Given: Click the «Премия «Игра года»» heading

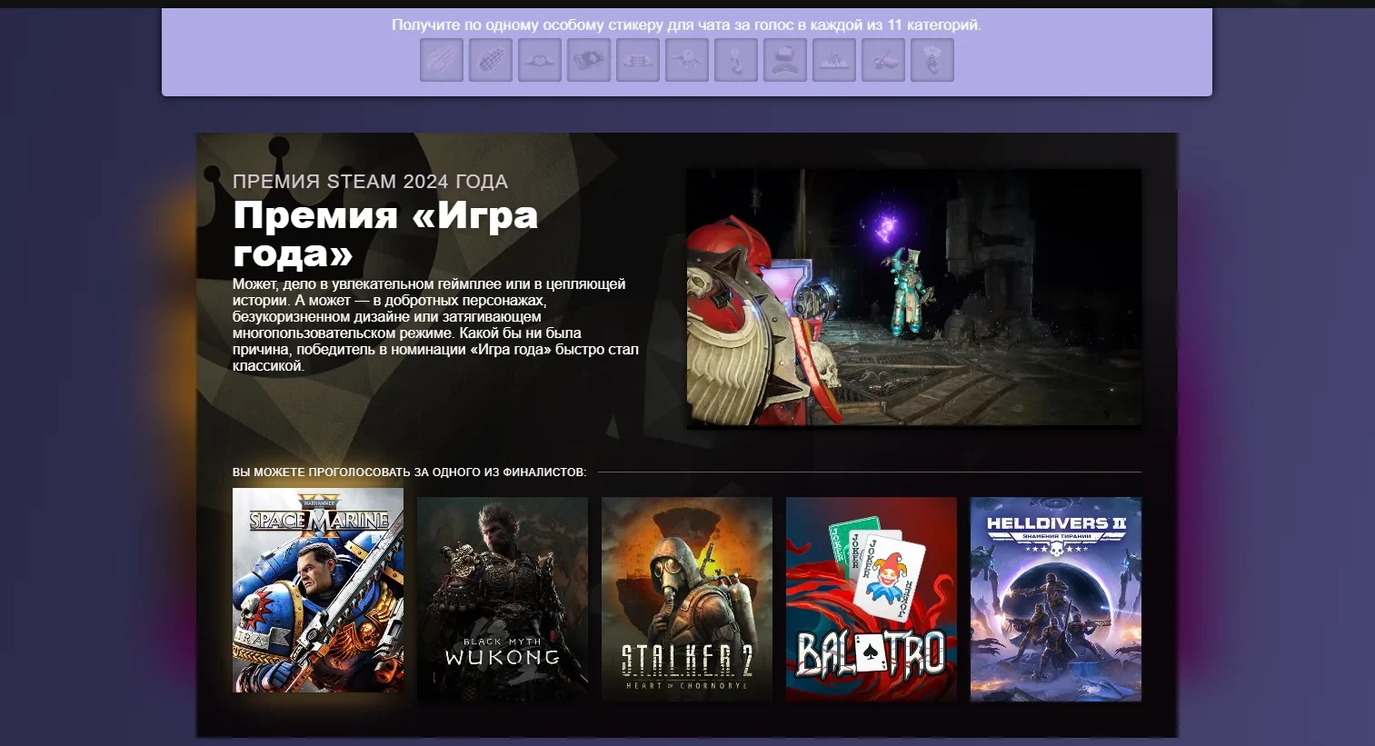Looking at the screenshot, I should (385, 234).
